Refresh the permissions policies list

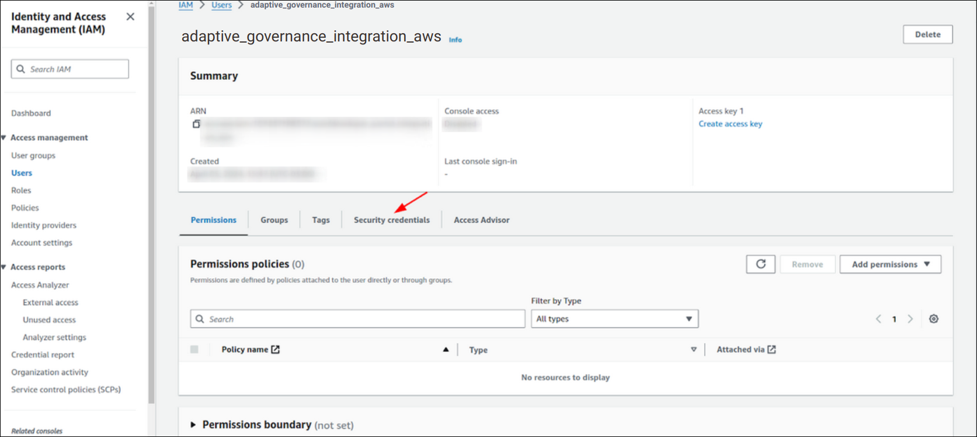tap(760, 264)
